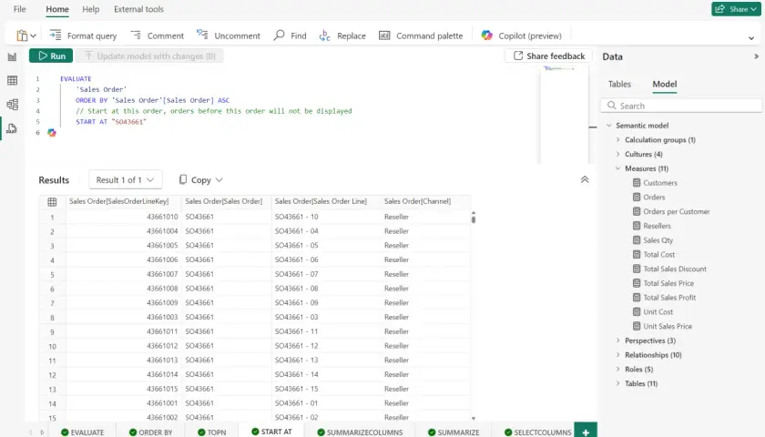Viewport: 765px width, 437px height.
Task: Select the Home ribbon tab
Action: (x=57, y=9)
